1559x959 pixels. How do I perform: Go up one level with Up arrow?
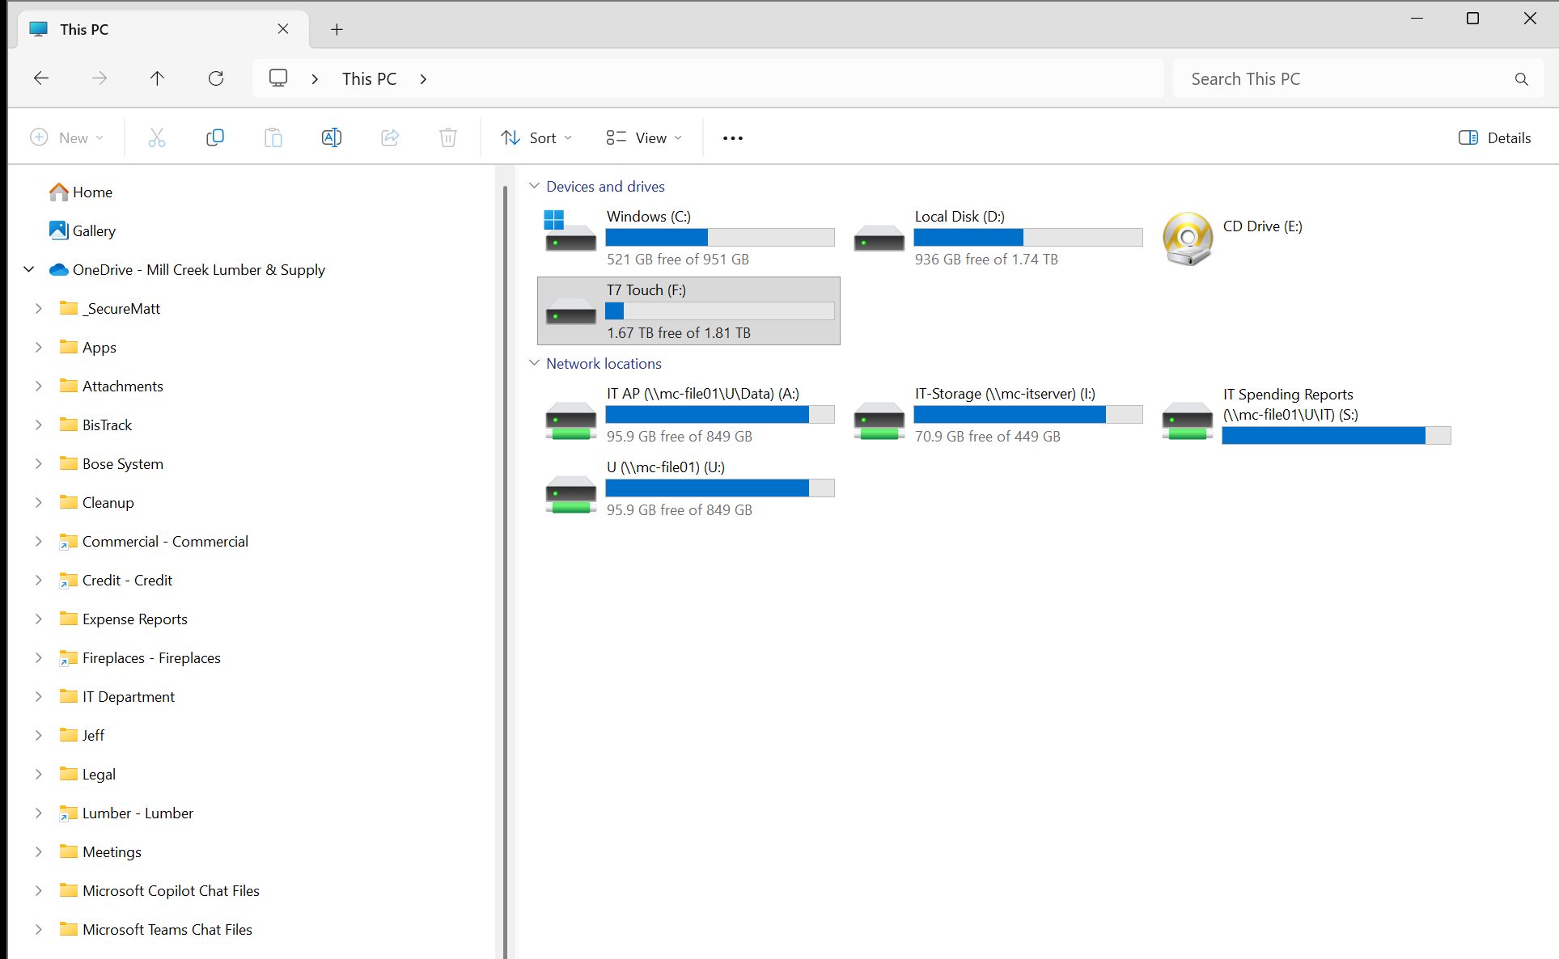click(x=157, y=78)
